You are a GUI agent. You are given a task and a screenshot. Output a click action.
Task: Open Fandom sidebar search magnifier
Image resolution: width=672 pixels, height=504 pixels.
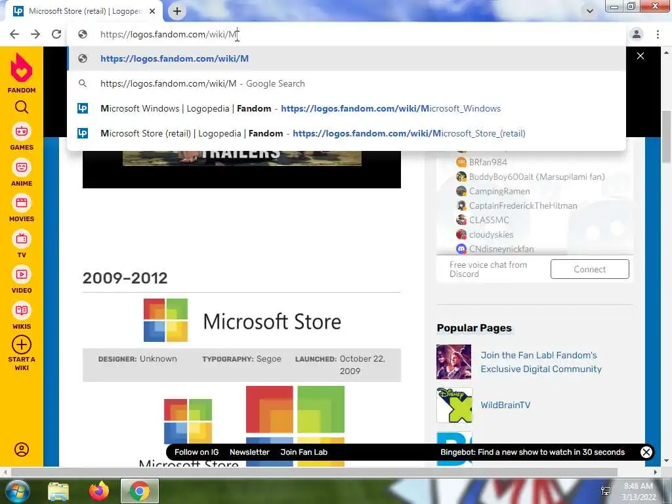(22, 107)
